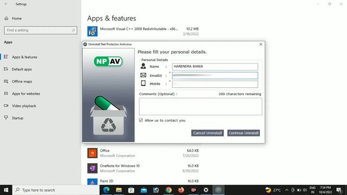Open the notification center icon
347x195 pixels.
pyautogui.click(x=339, y=190)
